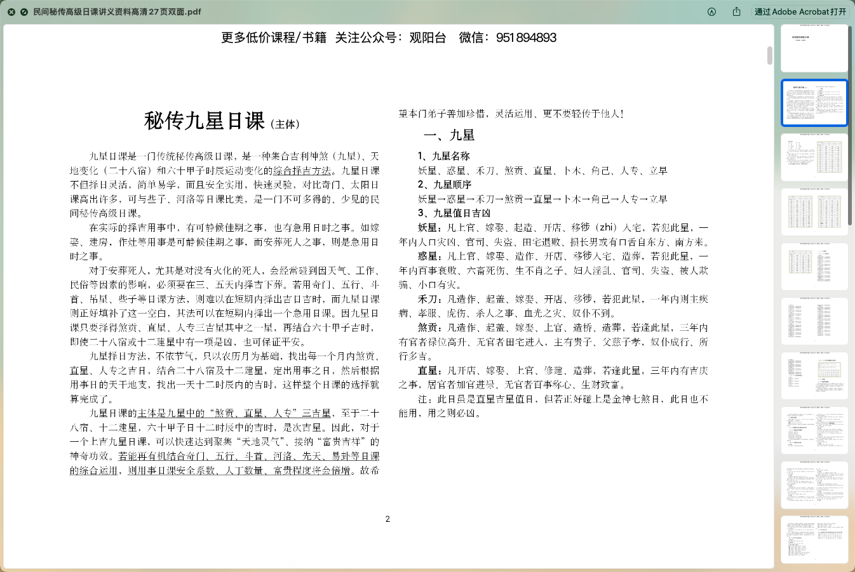This screenshot has height=572, width=855.
Task: Select the tenth page thumbnail at bottom
Action: coord(814,540)
